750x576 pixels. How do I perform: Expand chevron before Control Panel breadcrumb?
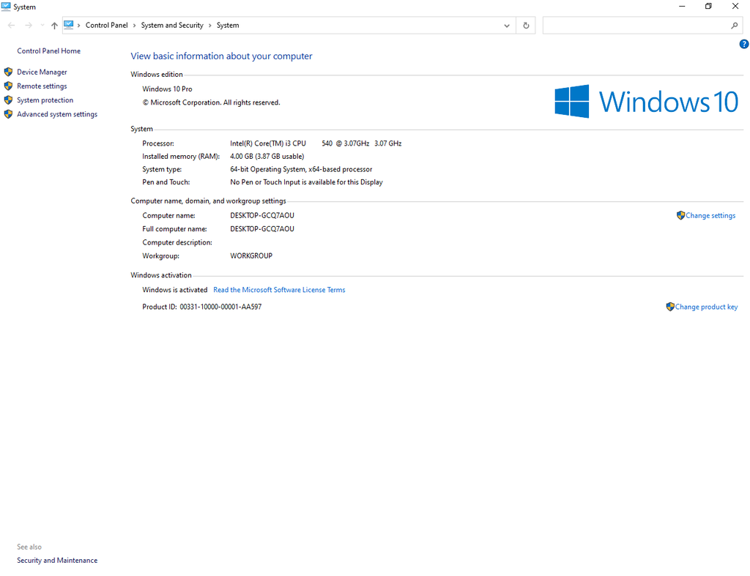click(x=79, y=26)
